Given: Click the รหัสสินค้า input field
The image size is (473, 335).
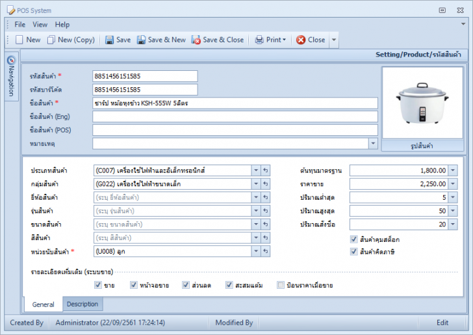Looking at the screenshot, I should pos(145,76).
